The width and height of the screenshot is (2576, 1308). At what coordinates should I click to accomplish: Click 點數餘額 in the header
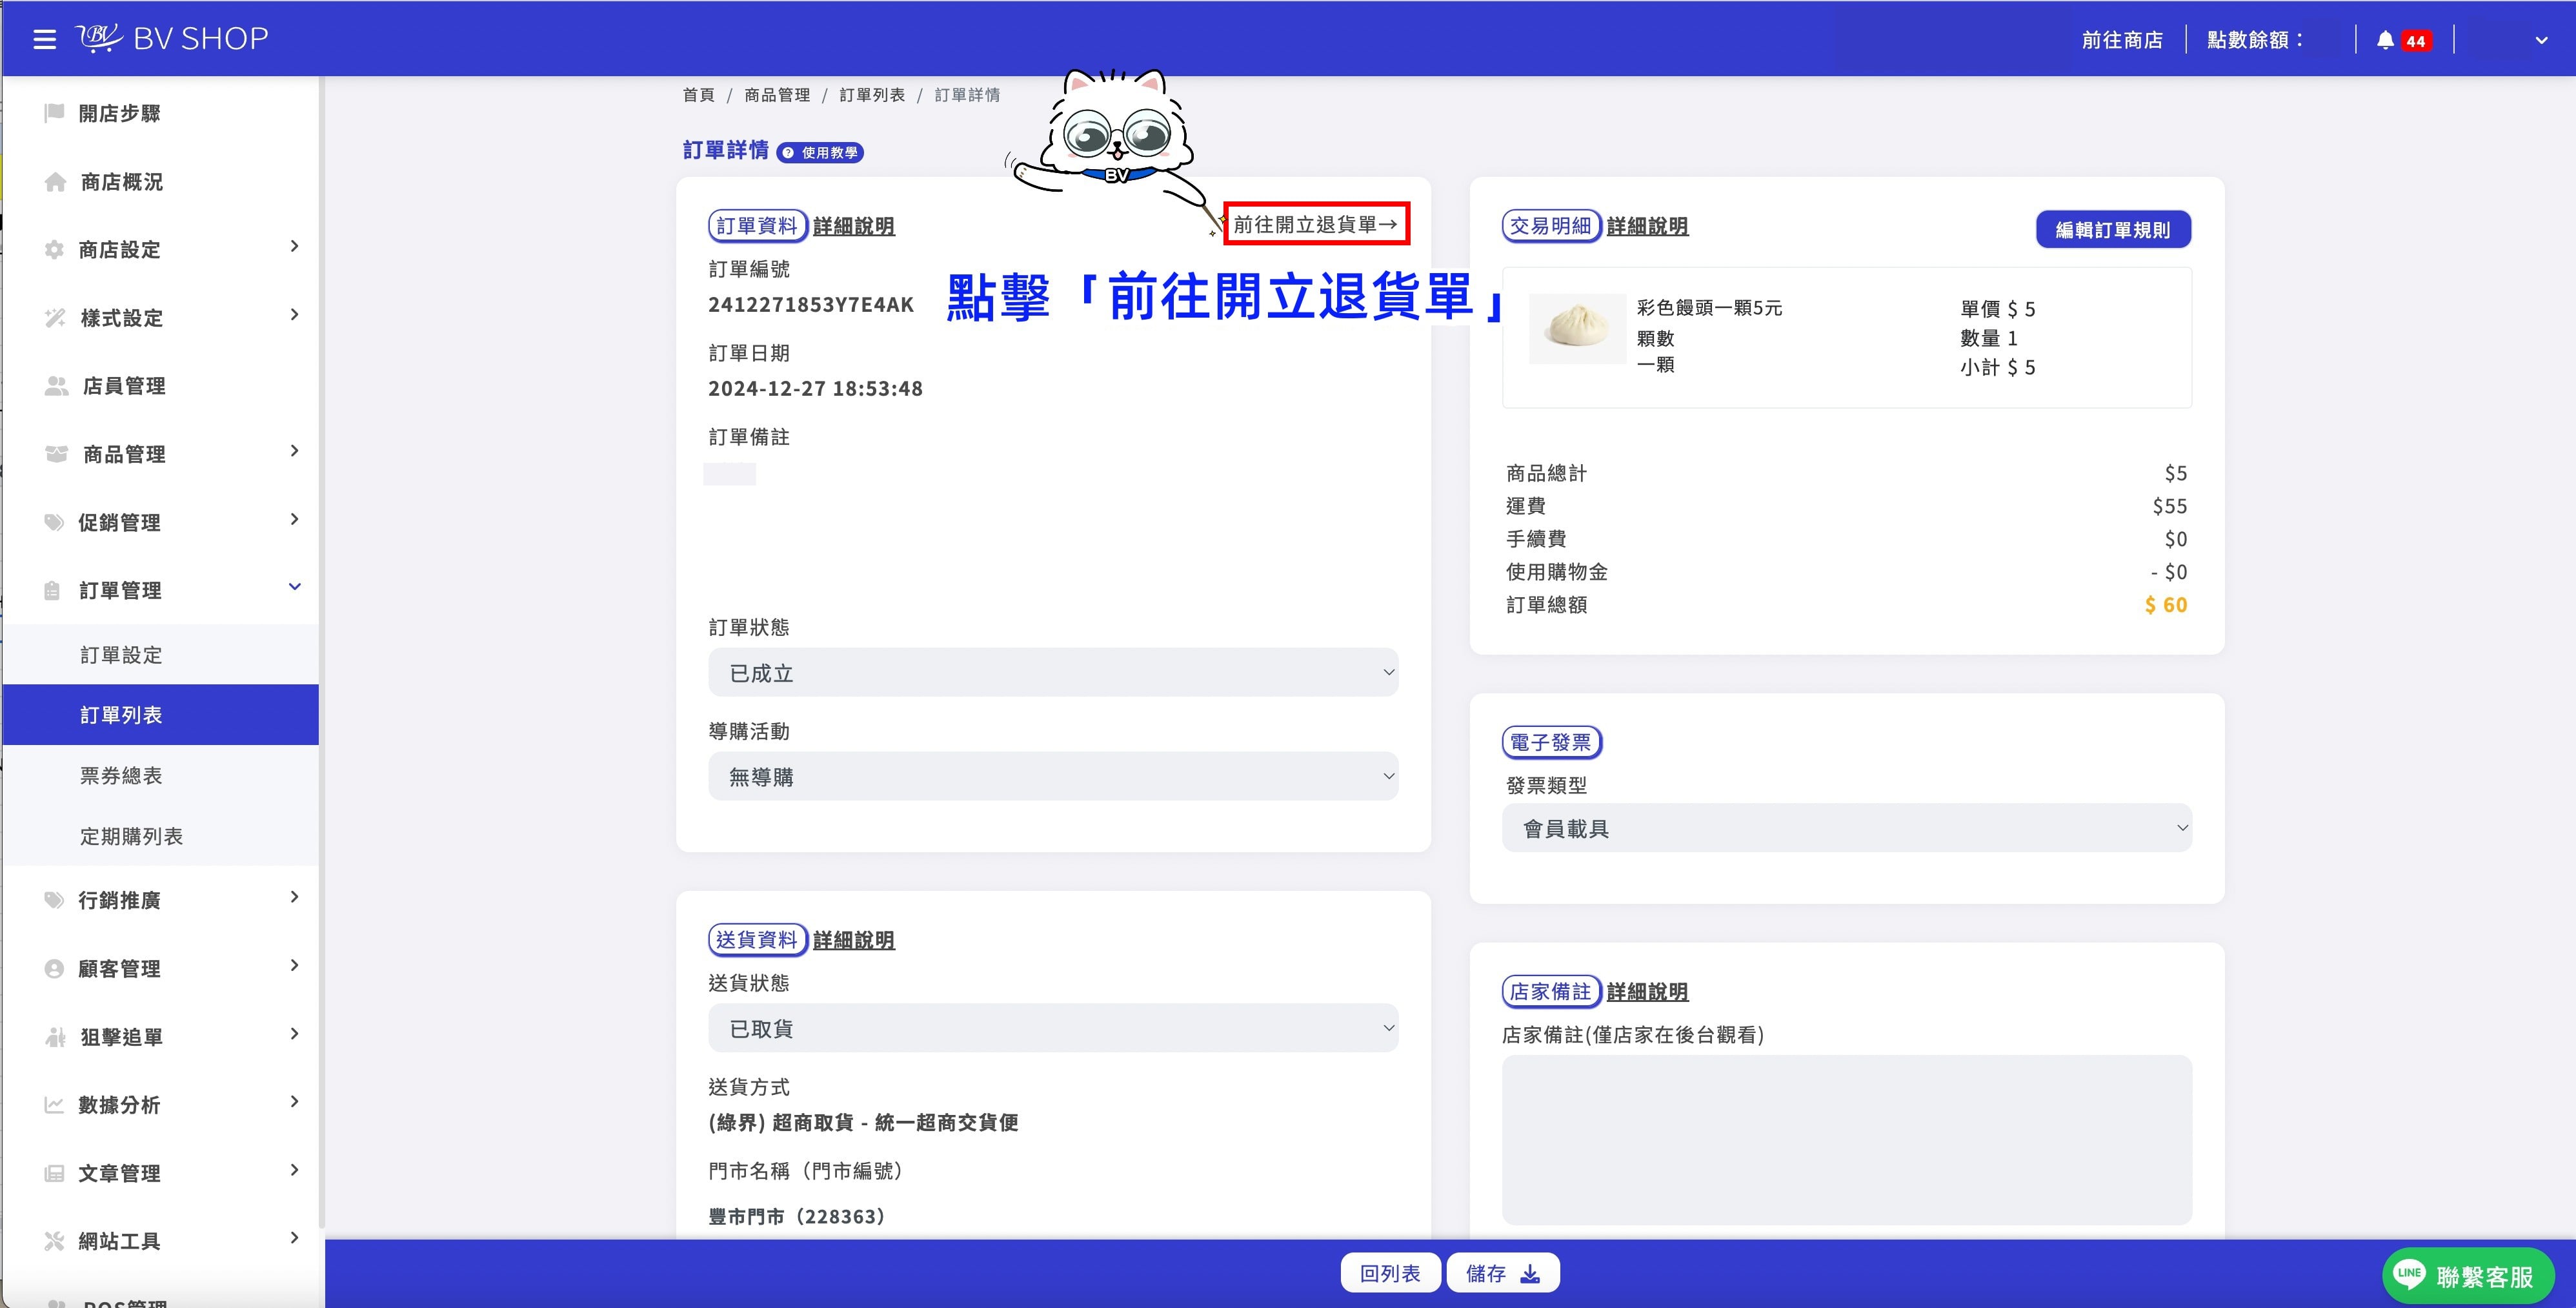pyautogui.click(x=2255, y=40)
